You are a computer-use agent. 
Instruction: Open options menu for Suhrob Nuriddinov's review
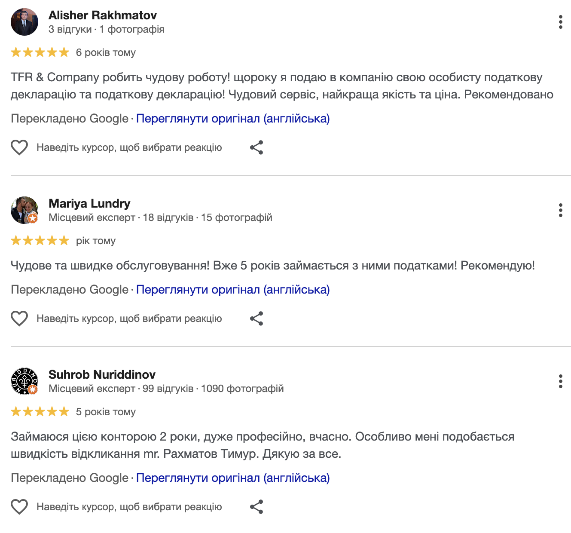(560, 381)
